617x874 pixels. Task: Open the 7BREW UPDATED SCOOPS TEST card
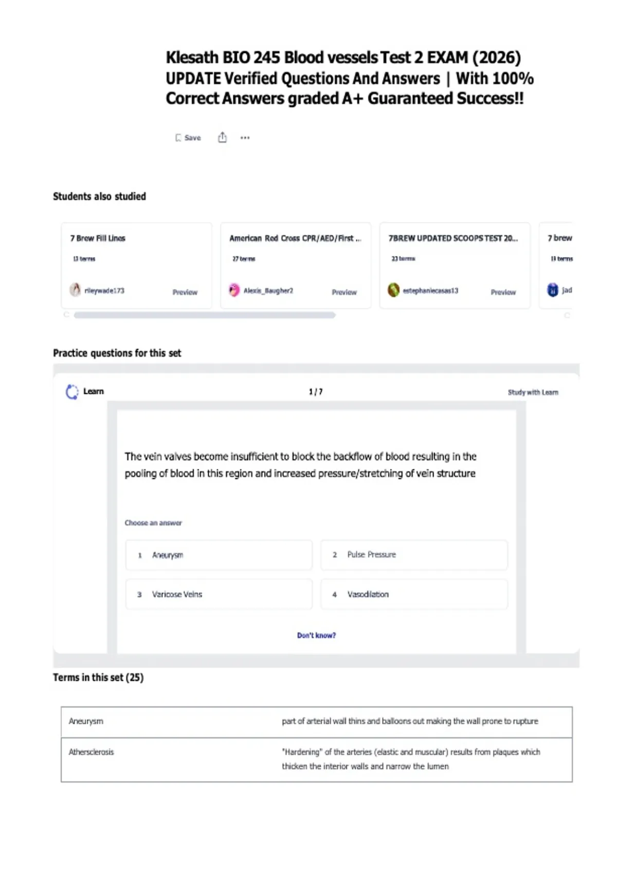pyautogui.click(x=455, y=265)
